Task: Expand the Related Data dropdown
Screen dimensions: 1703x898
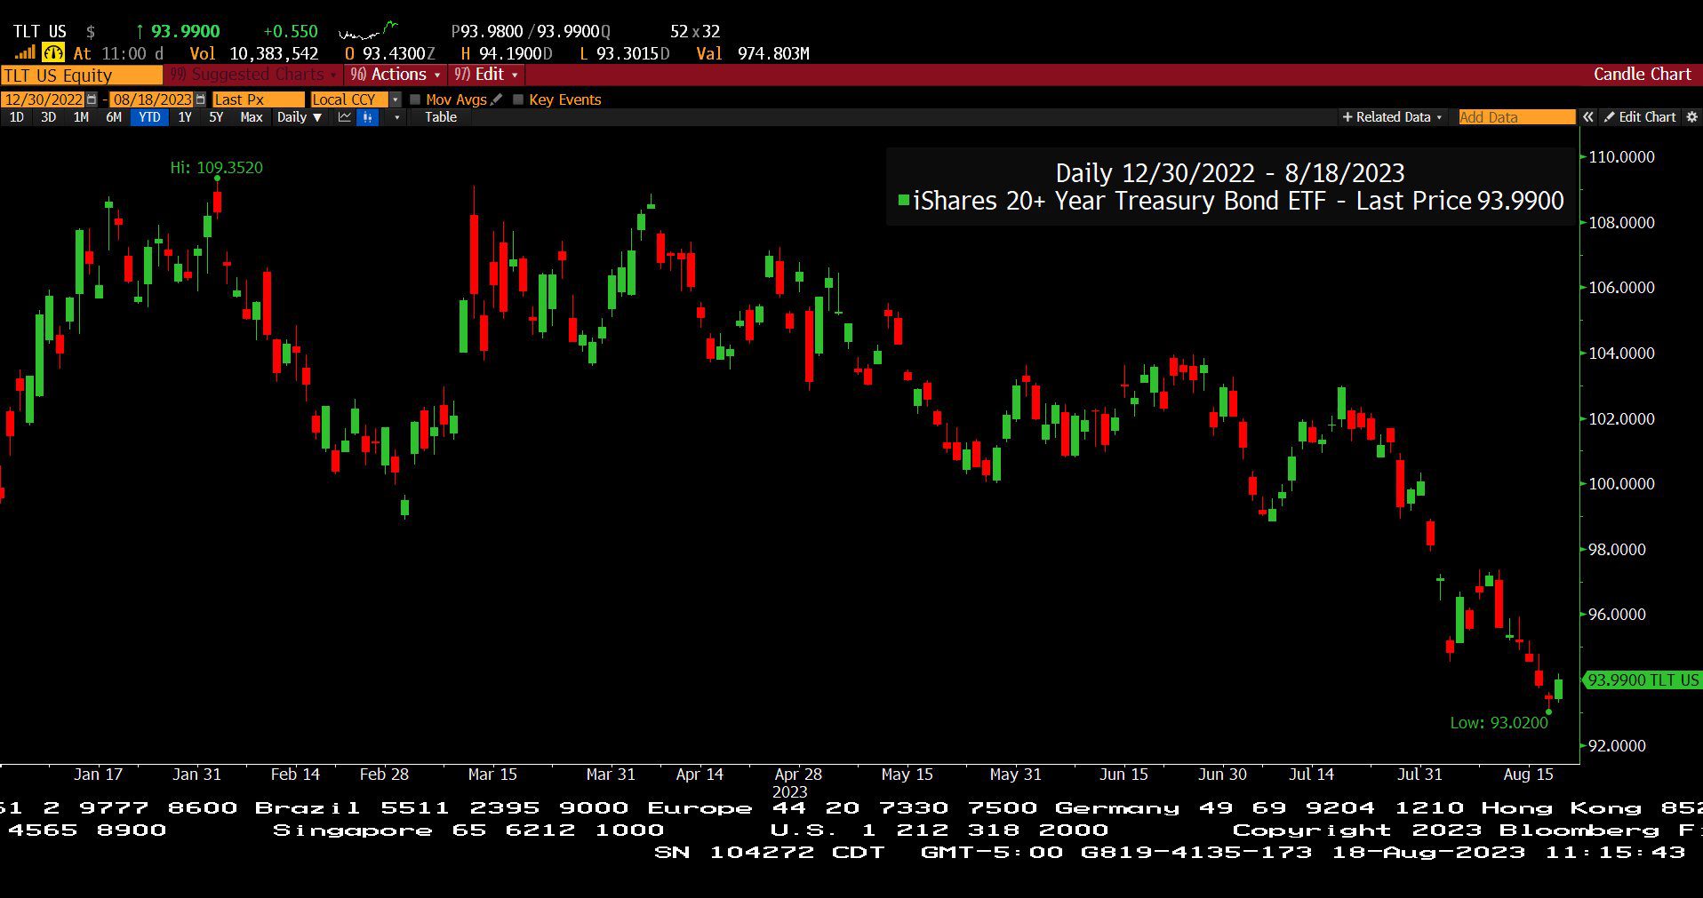Action: (1392, 117)
